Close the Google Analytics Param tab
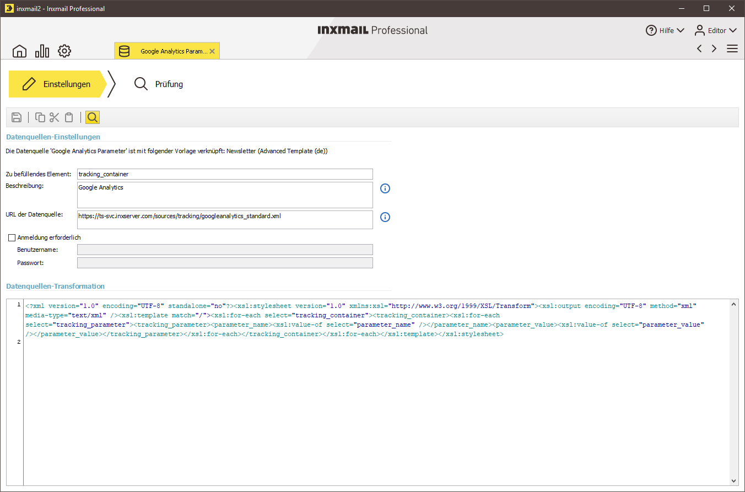 tap(212, 51)
